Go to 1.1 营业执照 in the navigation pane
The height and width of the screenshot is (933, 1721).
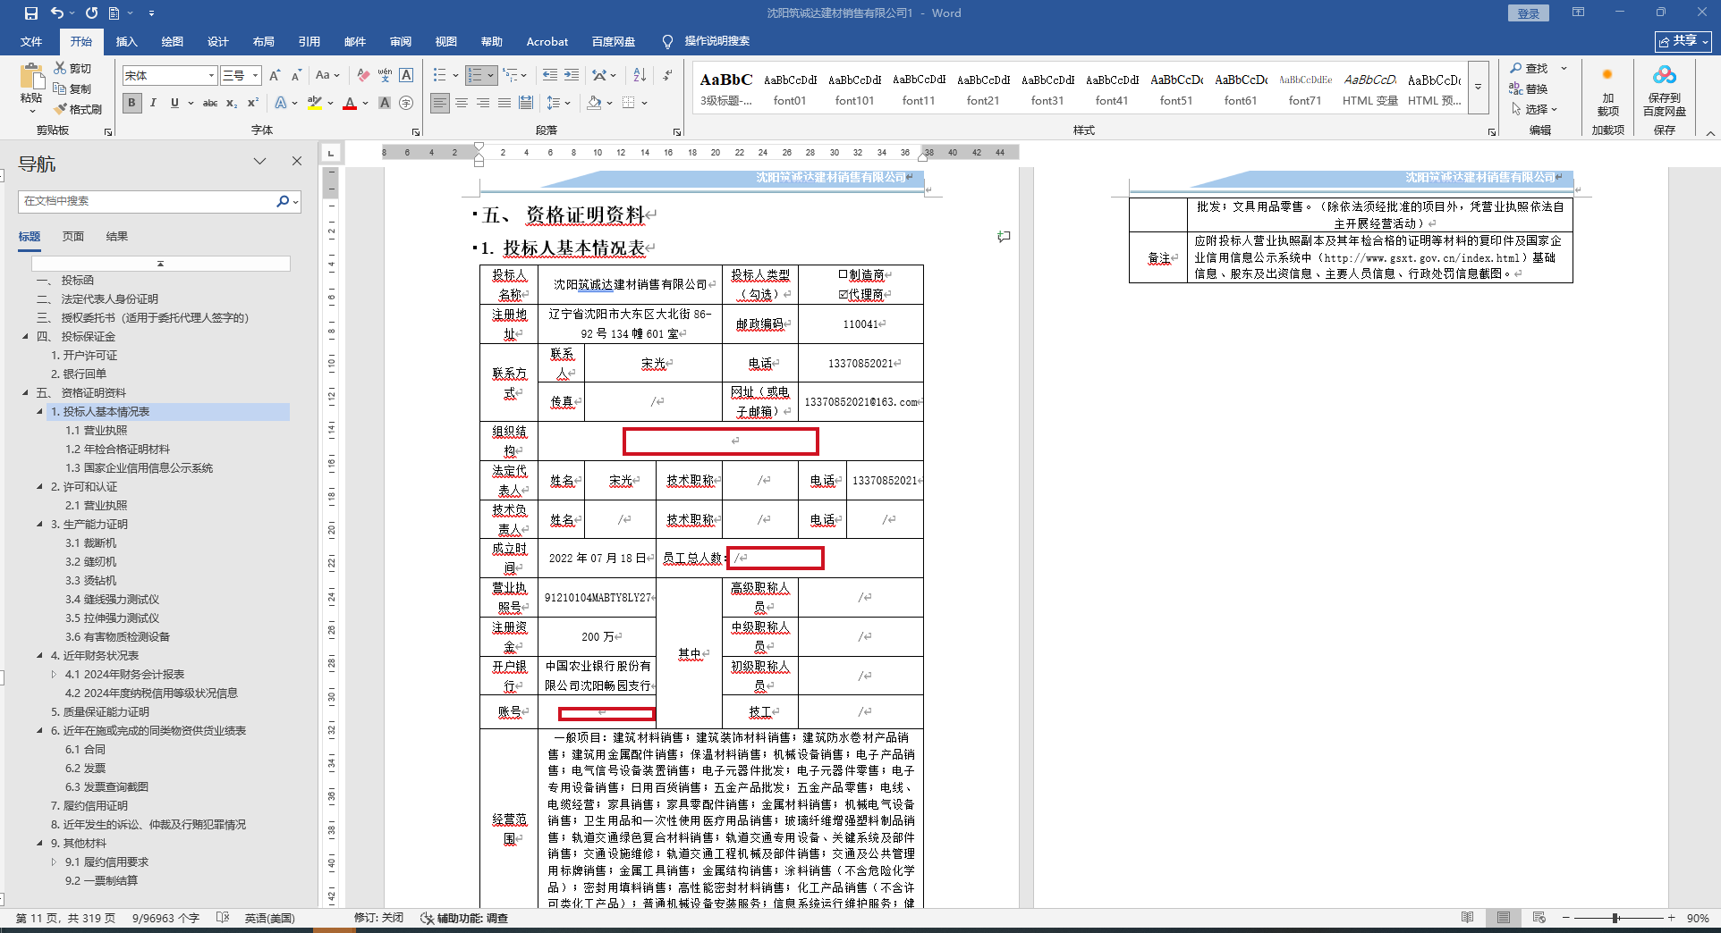tap(96, 430)
